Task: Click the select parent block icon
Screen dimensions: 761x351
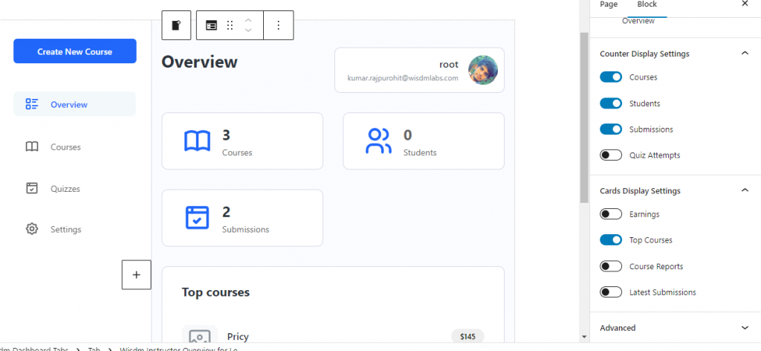Action: click(x=176, y=25)
